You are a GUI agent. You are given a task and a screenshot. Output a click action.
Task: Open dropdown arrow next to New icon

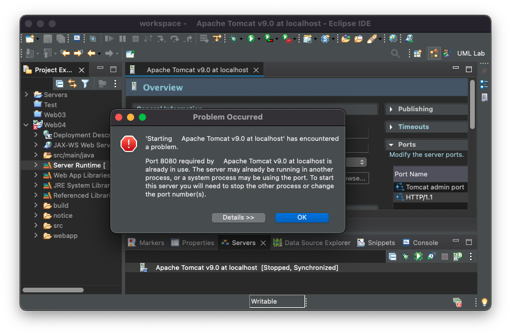(x=37, y=39)
